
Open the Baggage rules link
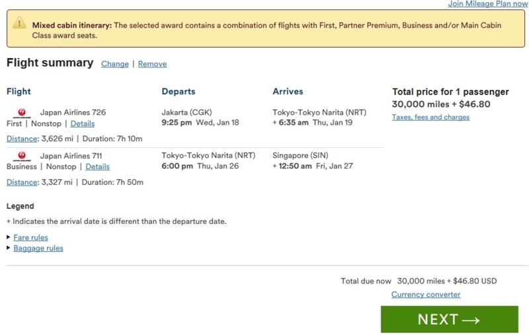[38, 248]
